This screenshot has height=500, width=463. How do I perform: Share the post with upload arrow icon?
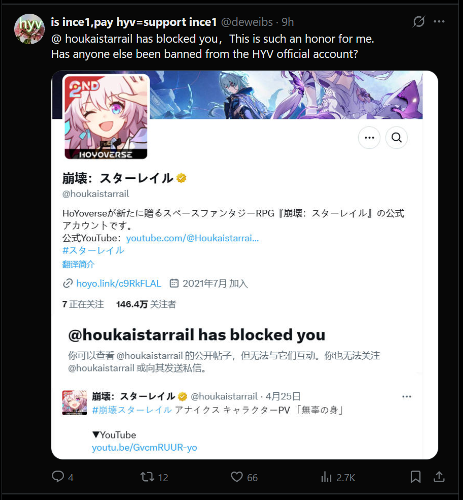point(439,477)
